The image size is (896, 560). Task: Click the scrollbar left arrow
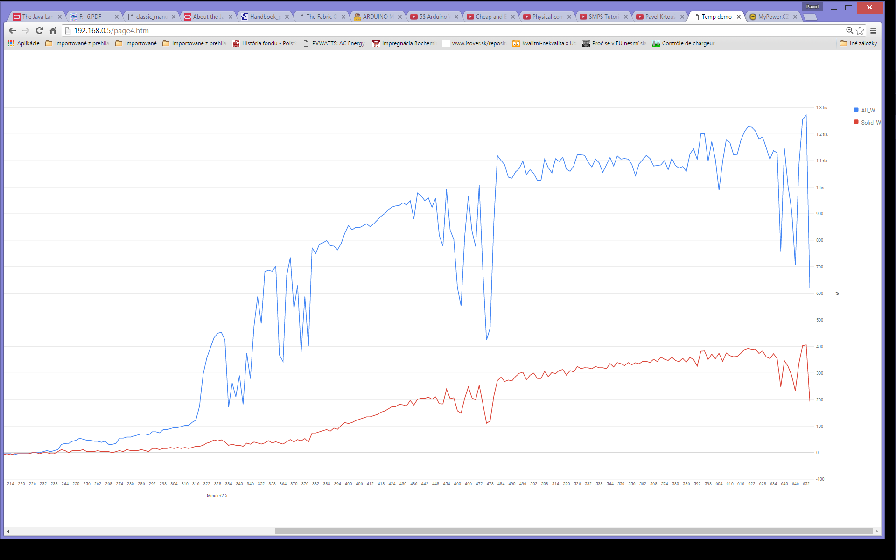(8, 531)
